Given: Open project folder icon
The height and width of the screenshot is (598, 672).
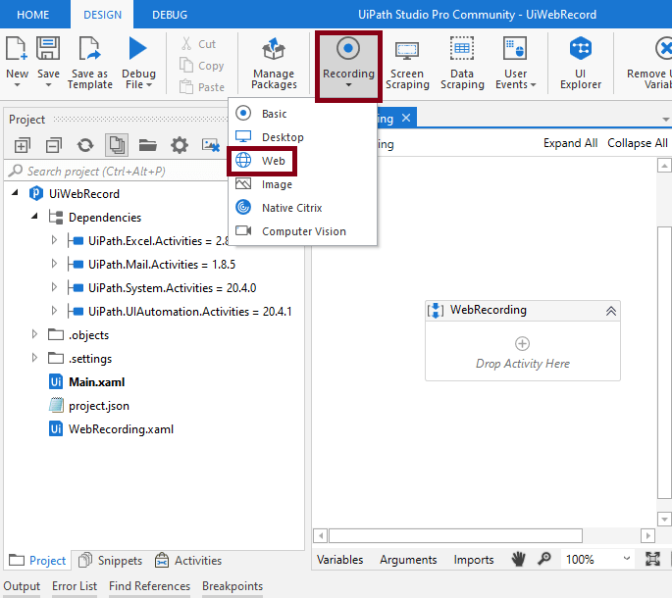Looking at the screenshot, I should (148, 146).
